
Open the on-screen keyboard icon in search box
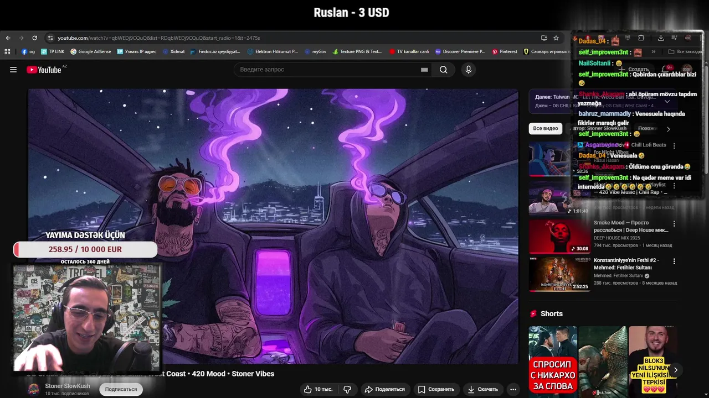coord(424,70)
